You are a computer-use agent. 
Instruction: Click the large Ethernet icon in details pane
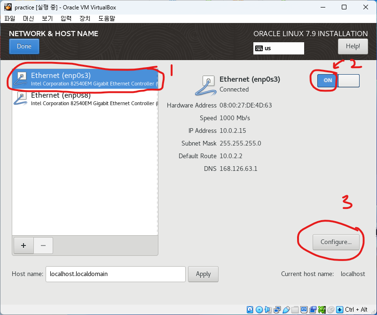206,86
